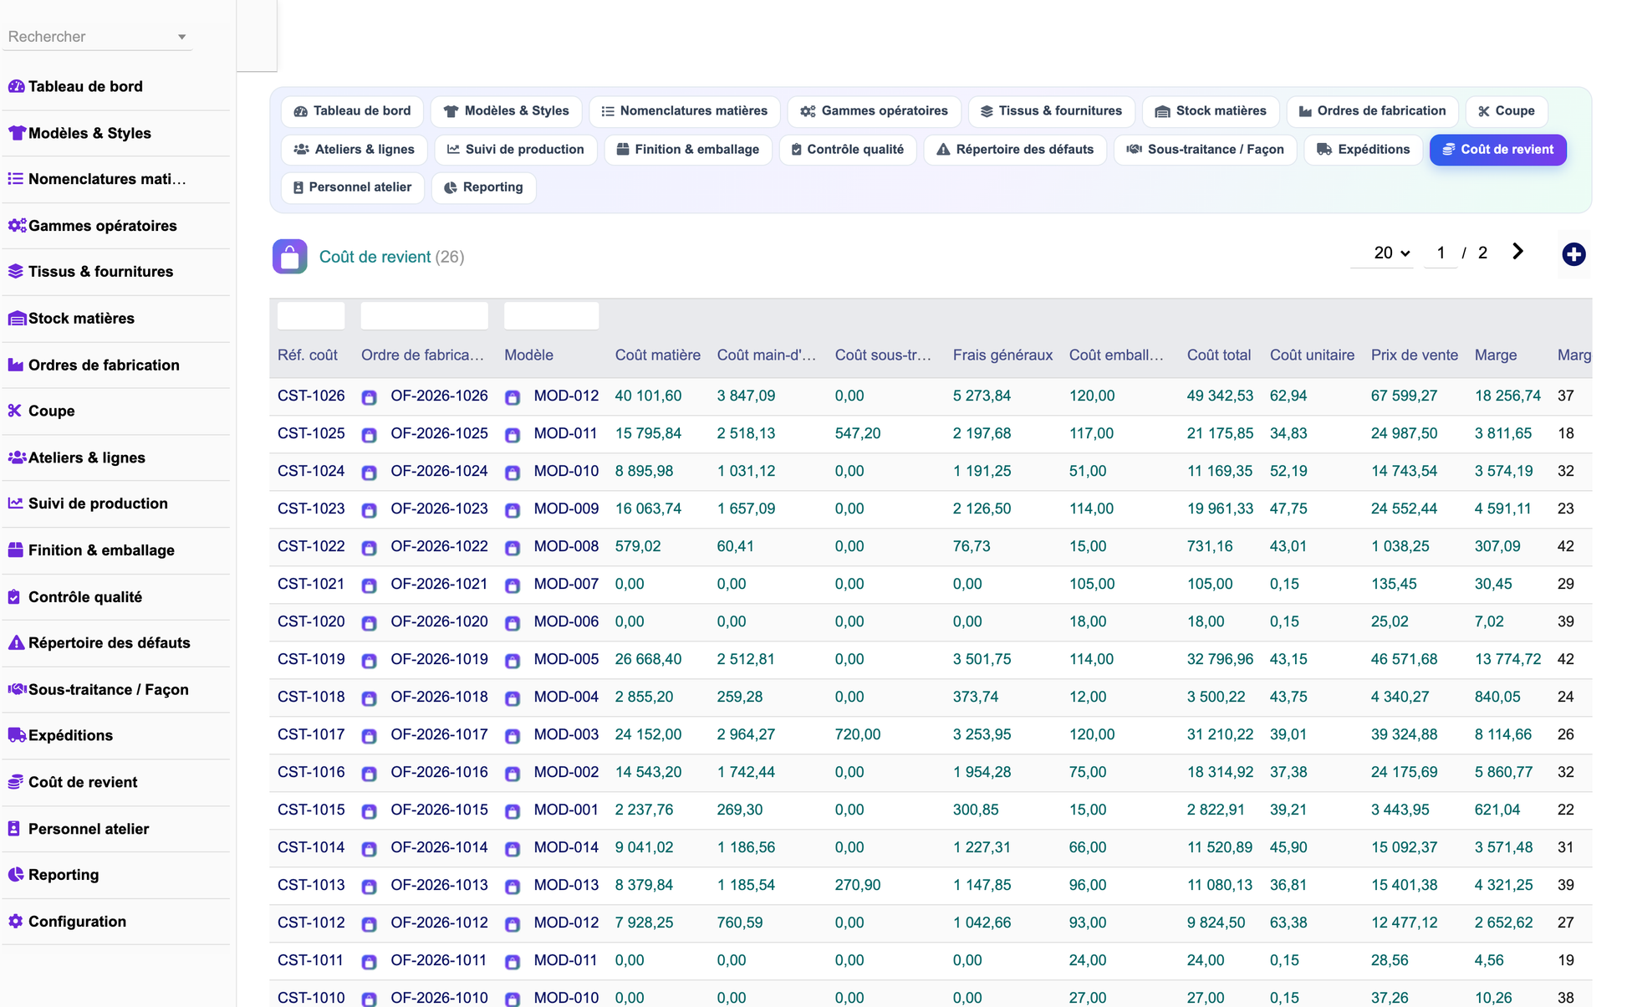Open the Contrôle qualité tab
The width and height of the screenshot is (1627, 1007).
847,150
